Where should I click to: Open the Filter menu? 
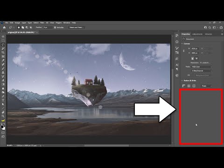42,23
